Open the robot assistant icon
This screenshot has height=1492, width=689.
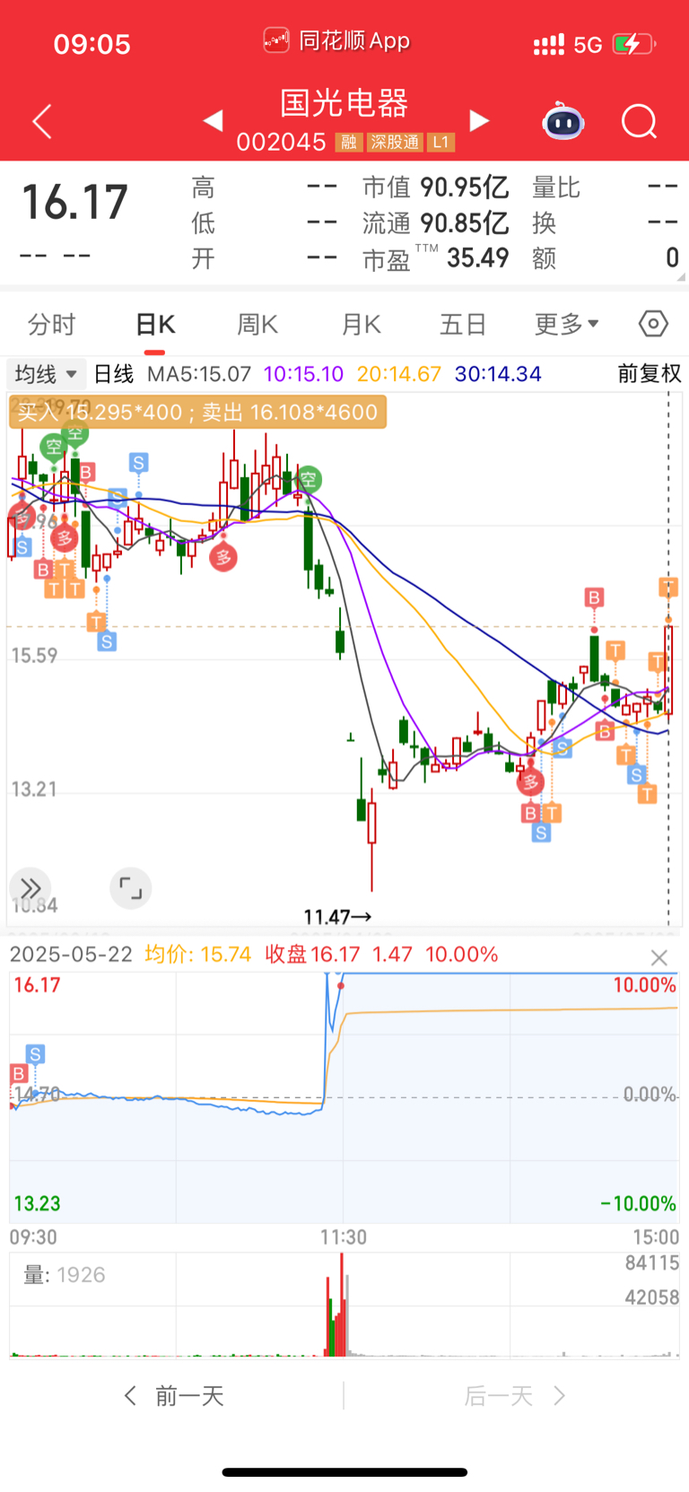563,121
